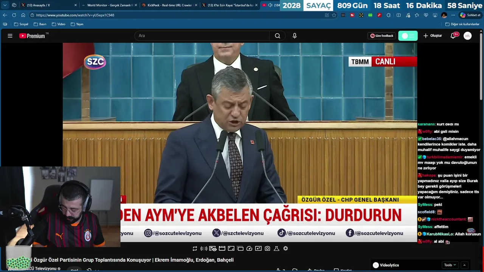Viewport: 484px width, 272px height.
Task: Focus the YouTube Ara search field
Action: (x=202, y=36)
